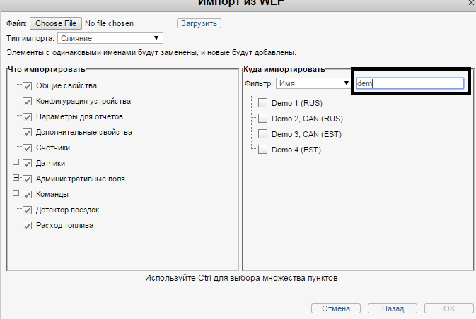This screenshot has height=319, width=476.
Task: Toggle the Конфигурация устройства checkbox
Action: coord(28,101)
